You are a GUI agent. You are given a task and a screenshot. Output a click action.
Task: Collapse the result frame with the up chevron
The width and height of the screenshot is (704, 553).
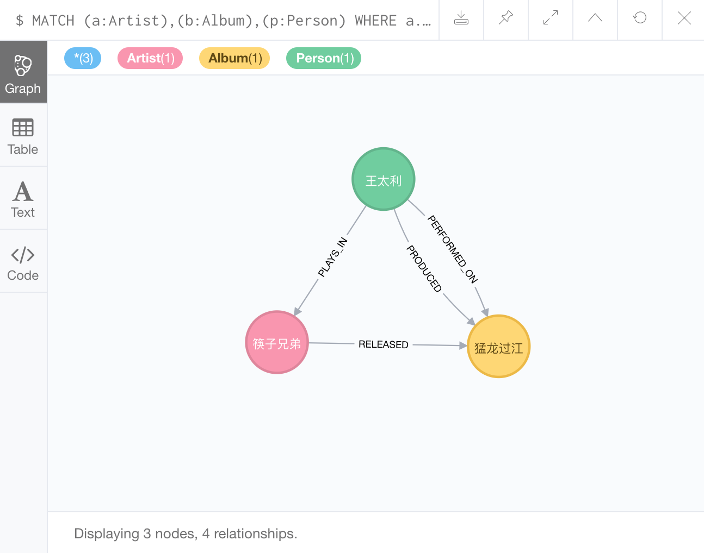595,18
